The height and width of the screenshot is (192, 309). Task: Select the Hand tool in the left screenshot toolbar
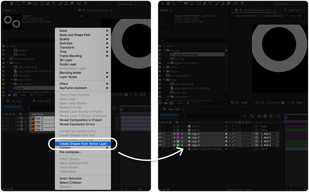[x=12, y=4]
